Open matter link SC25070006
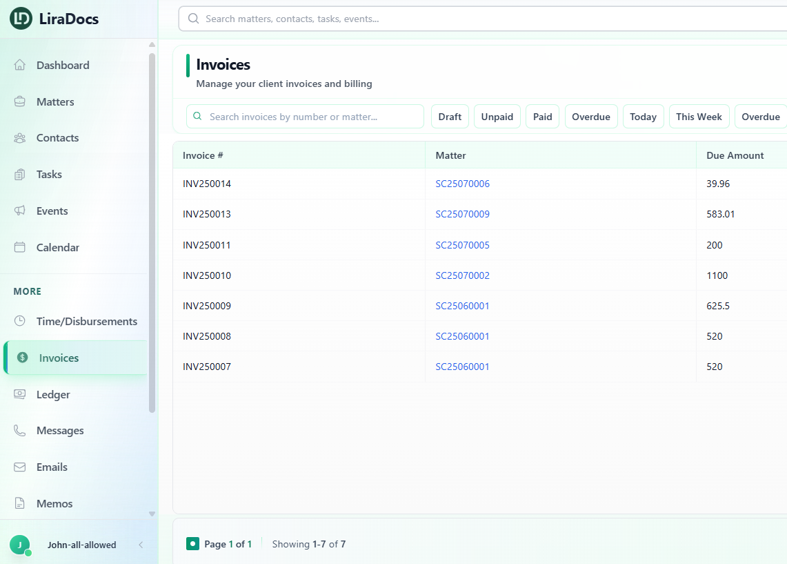787x564 pixels. [x=462, y=184]
